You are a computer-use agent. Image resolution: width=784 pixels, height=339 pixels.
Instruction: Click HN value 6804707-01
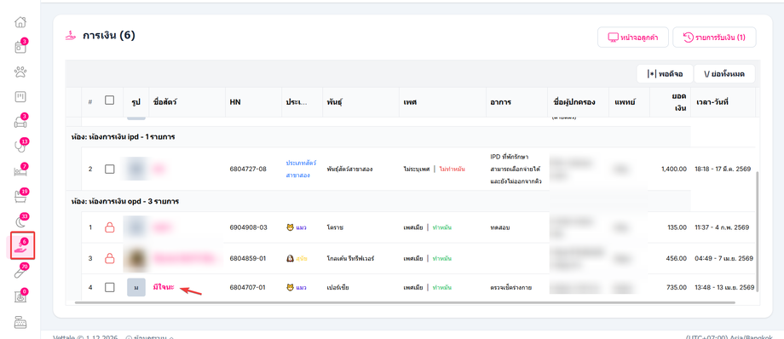click(x=247, y=288)
